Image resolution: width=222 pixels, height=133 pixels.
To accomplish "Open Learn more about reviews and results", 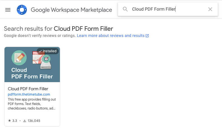I will tap(111, 35).
